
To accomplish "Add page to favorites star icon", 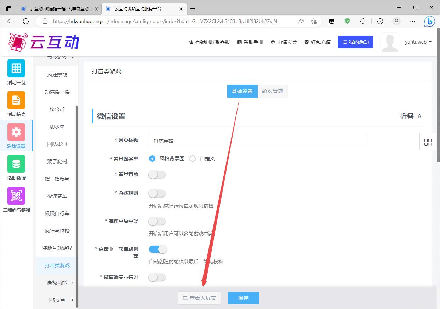I will click(x=314, y=21).
